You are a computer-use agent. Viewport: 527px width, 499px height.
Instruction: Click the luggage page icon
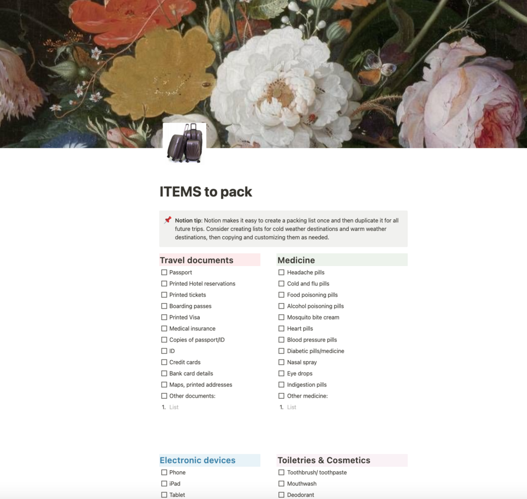click(x=185, y=144)
